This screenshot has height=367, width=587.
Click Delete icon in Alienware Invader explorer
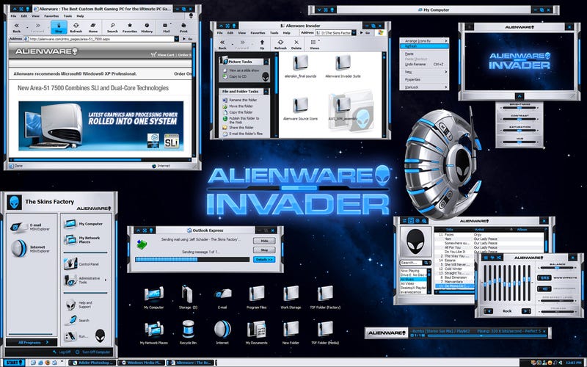[296, 44]
